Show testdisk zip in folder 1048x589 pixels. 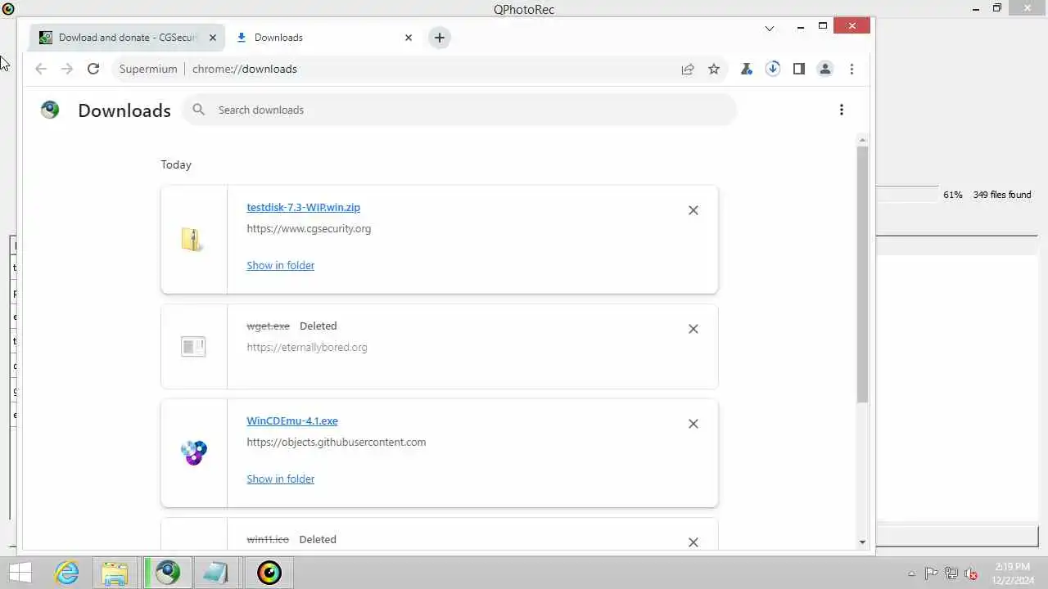coord(281,265)
